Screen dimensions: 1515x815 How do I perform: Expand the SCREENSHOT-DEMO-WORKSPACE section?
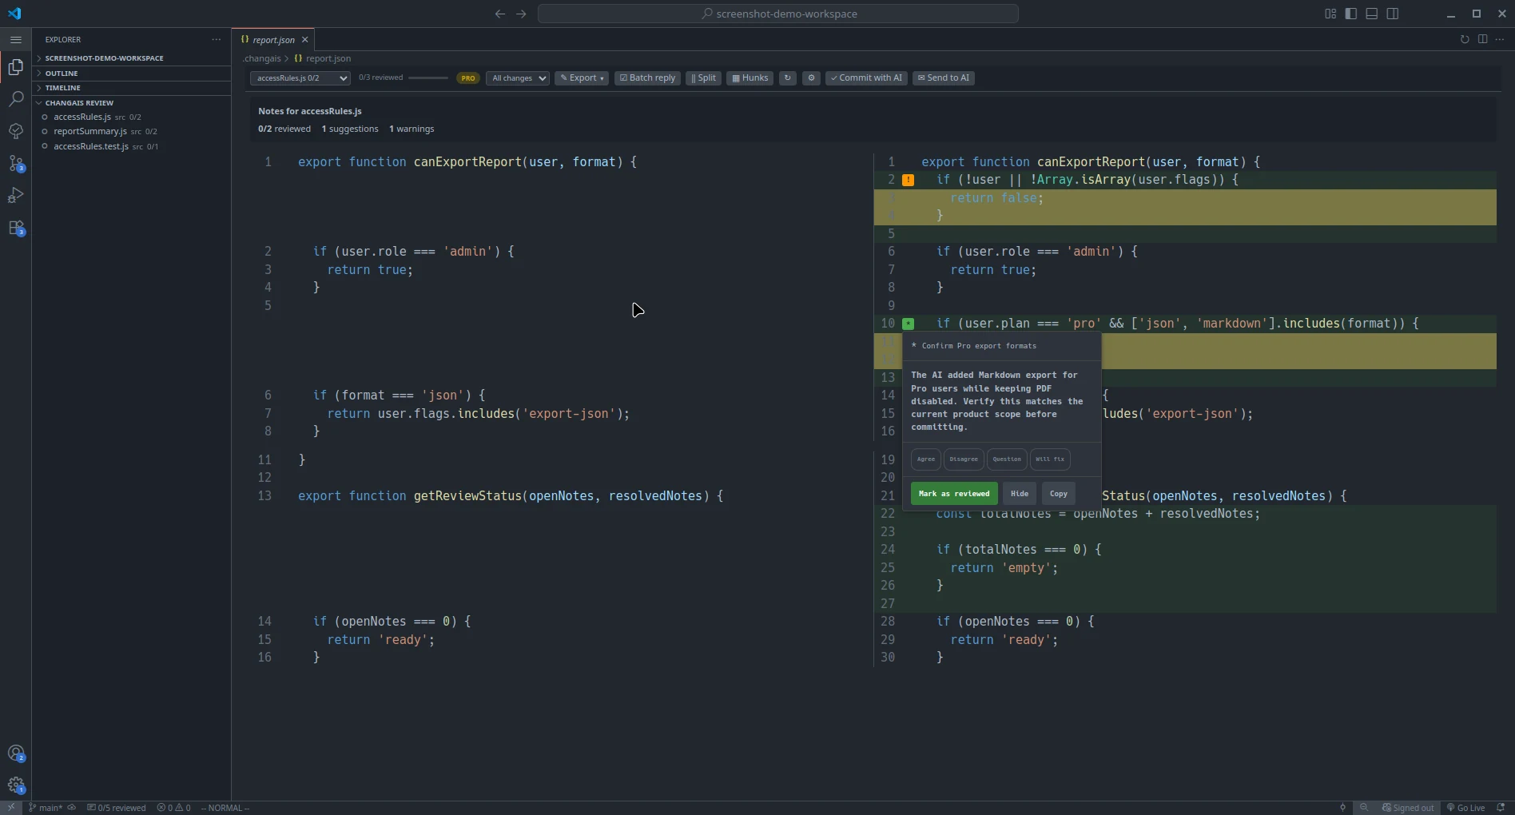pyautogui.click(x=132, y=58)
